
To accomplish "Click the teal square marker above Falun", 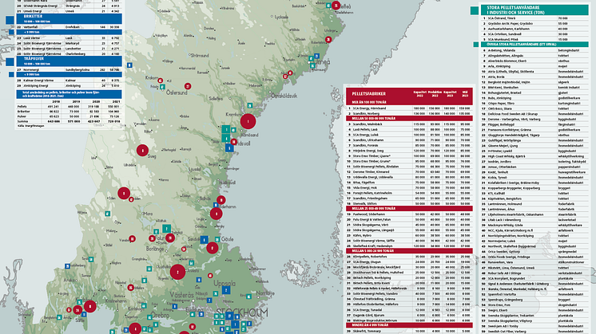I will click(166, 229).
